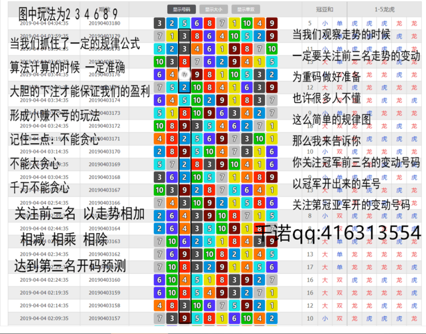Screen dimensions: 426x334
Task: Click 大 in row 20190403159
Action: 324,293
